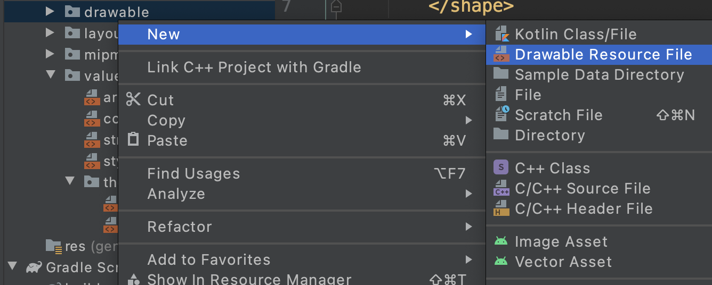Select Sample Data Directory option

click(599, 74)
